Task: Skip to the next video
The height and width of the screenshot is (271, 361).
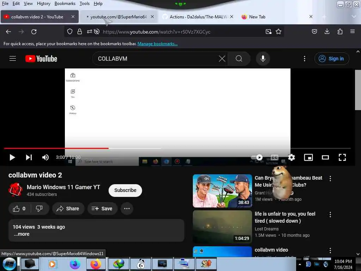Action: 29,157
